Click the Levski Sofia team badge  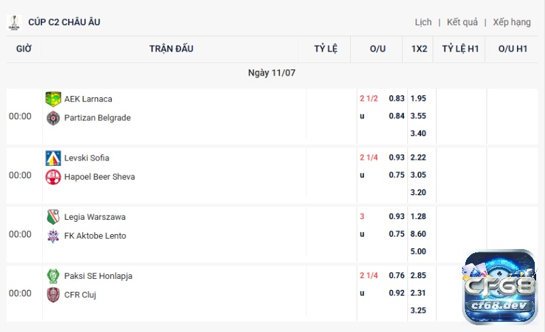pyautogui.click(x=53, y=158)
